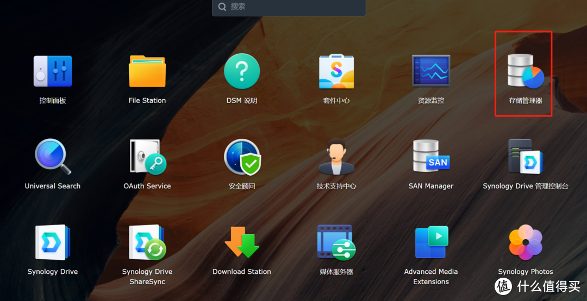Launch 资源监控 resource monitor
The width and height of the screenshot is (587, 301).
coord(431,72)
